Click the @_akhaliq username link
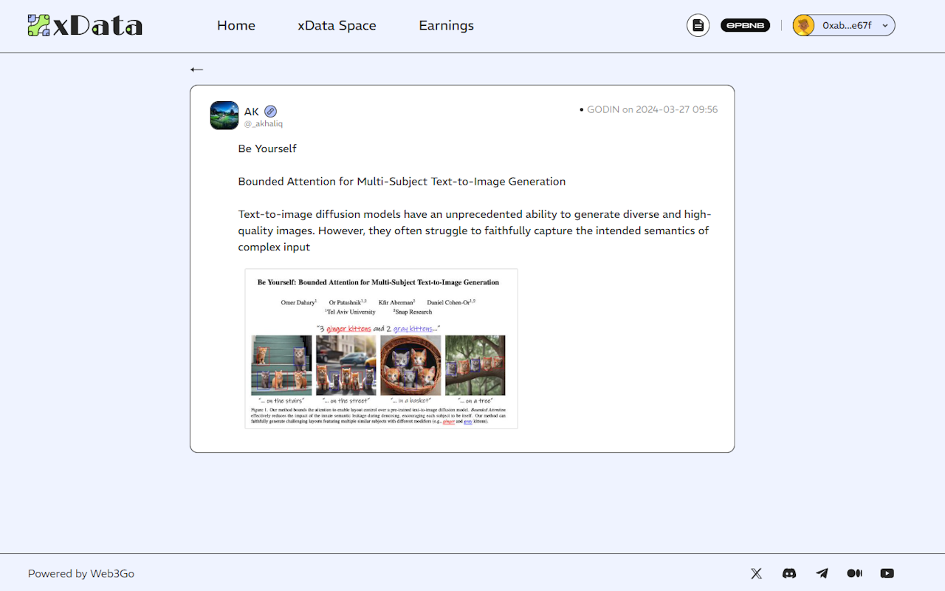Viewport: 945px width, 591px height. [x=263, y=123]
